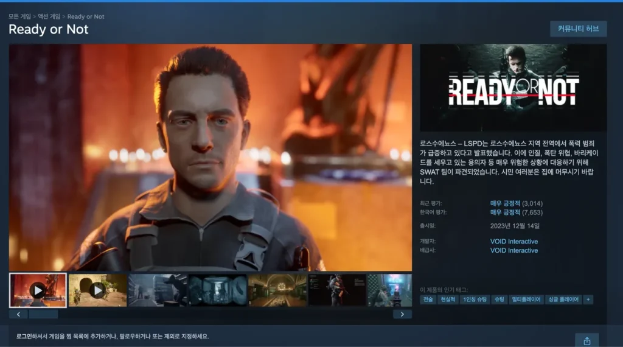The width and height of the screenshot is (623, 347).
Task: Click the right arrow under the thumbnails
Action: click(402, 314)
